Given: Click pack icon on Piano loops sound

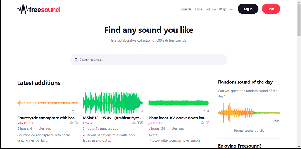Looking at the screenshot, I should pyautogui.click(x=203, y=123).
